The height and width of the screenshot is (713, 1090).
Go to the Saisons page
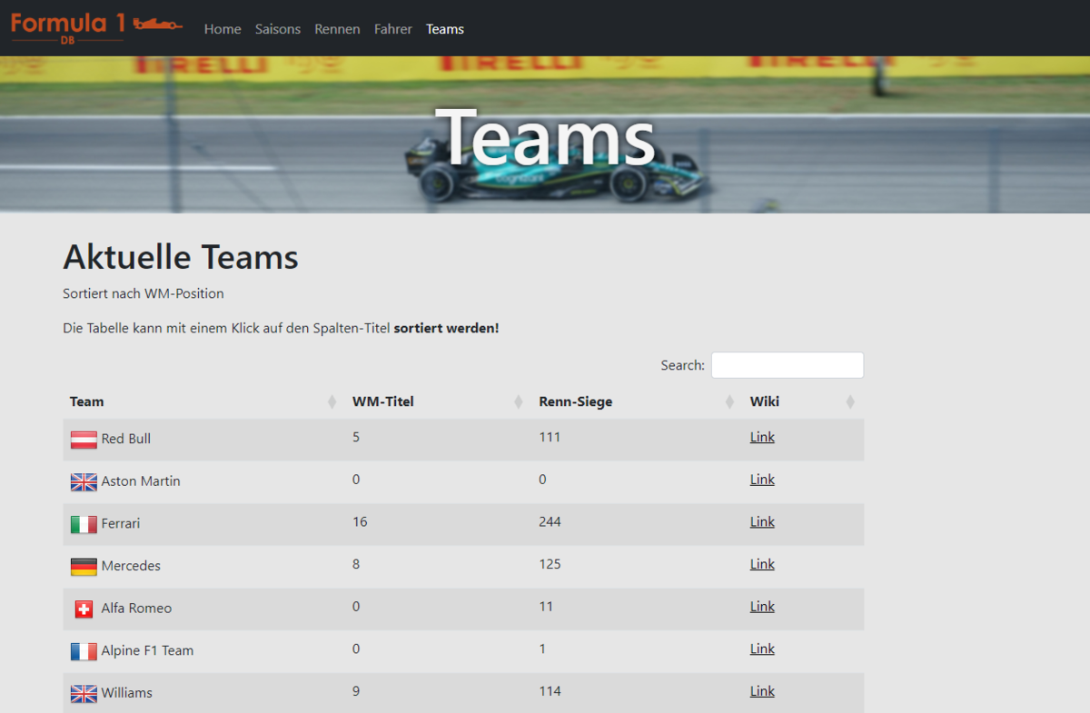click(x=278, y=29)
